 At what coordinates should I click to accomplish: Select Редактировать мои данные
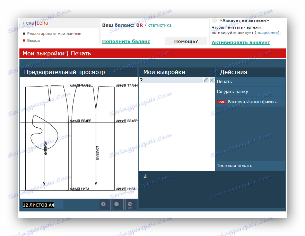(54, 34)
